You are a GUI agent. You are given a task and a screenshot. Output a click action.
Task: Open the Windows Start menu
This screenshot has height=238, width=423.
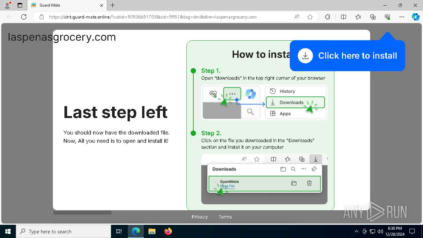[8, 231]
